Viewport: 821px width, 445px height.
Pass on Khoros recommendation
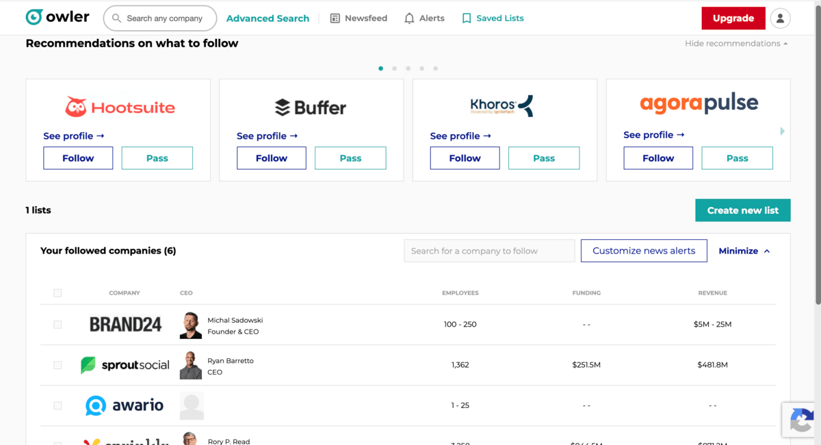point(544,158)
